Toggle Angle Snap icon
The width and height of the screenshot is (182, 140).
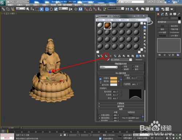pos(90,9)
